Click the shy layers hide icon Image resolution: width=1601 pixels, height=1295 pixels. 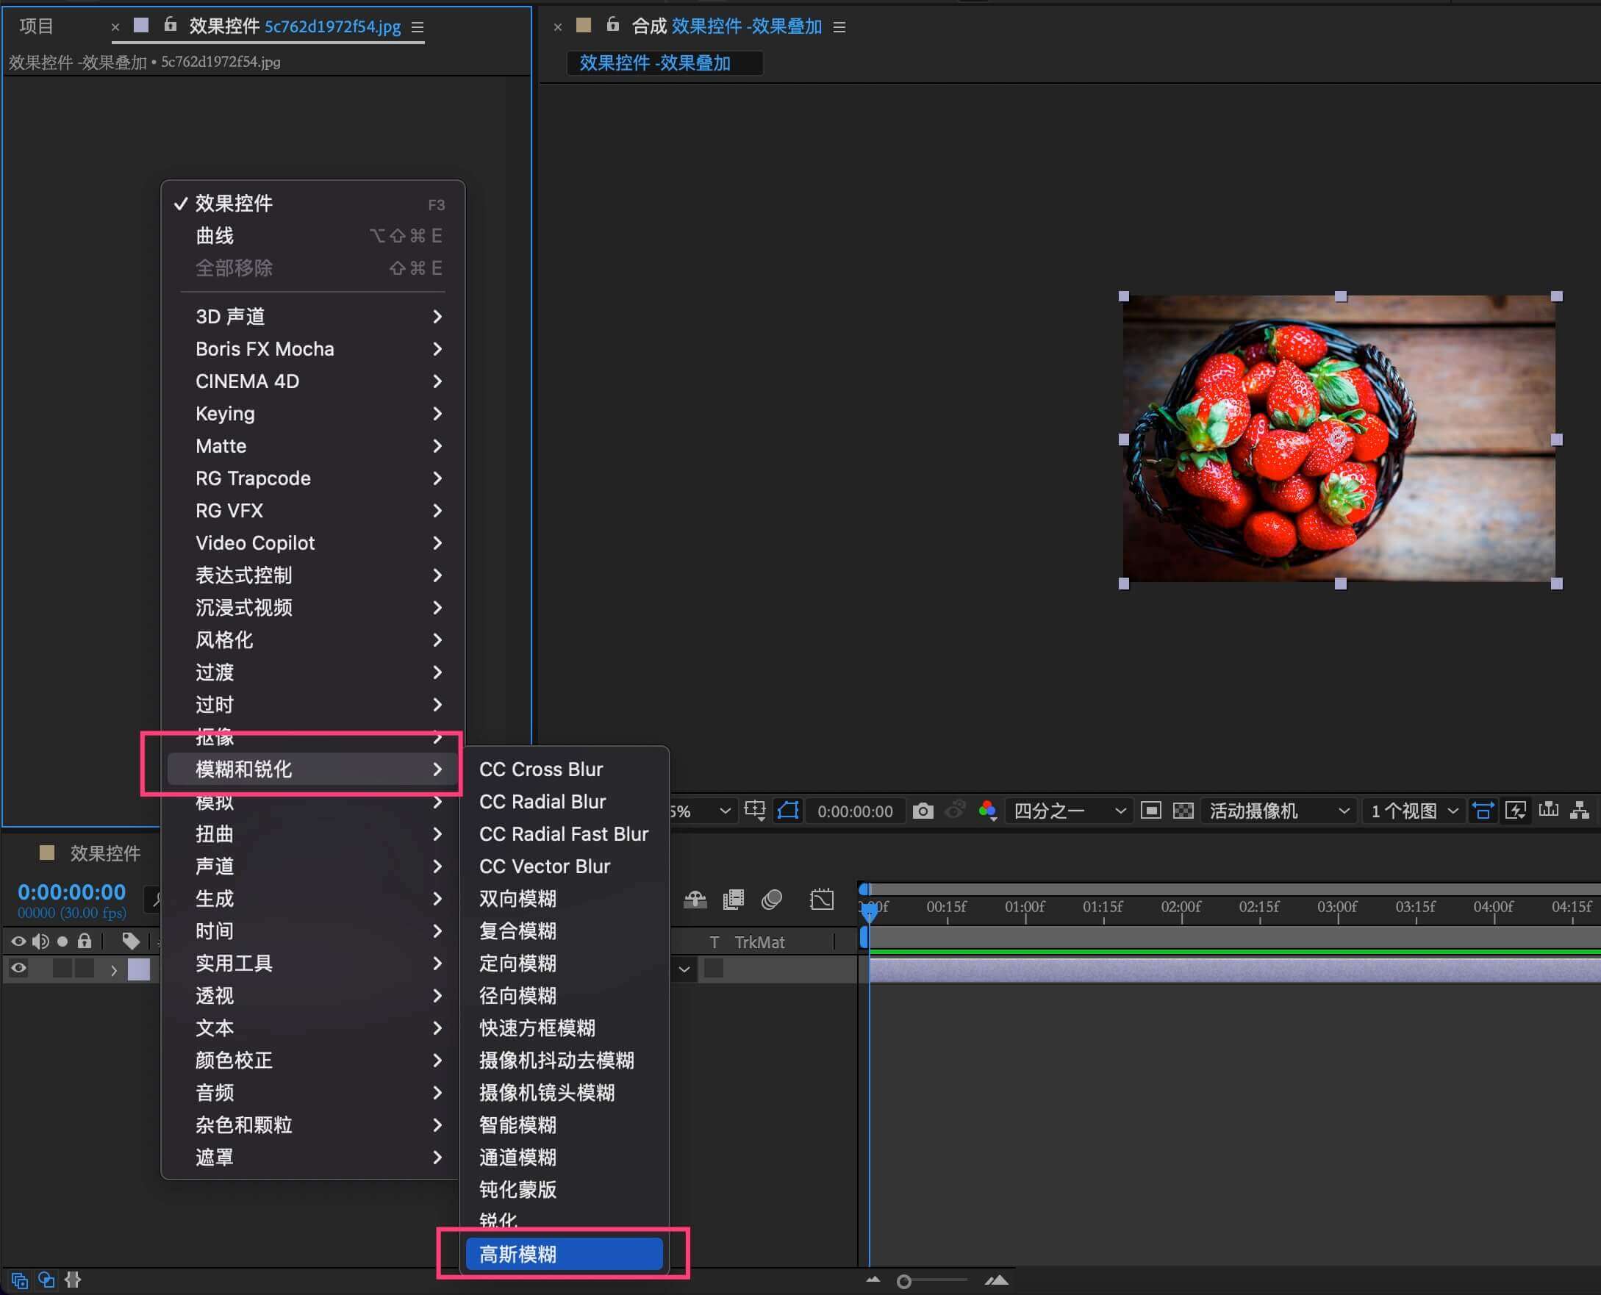[x=695, y=900]
